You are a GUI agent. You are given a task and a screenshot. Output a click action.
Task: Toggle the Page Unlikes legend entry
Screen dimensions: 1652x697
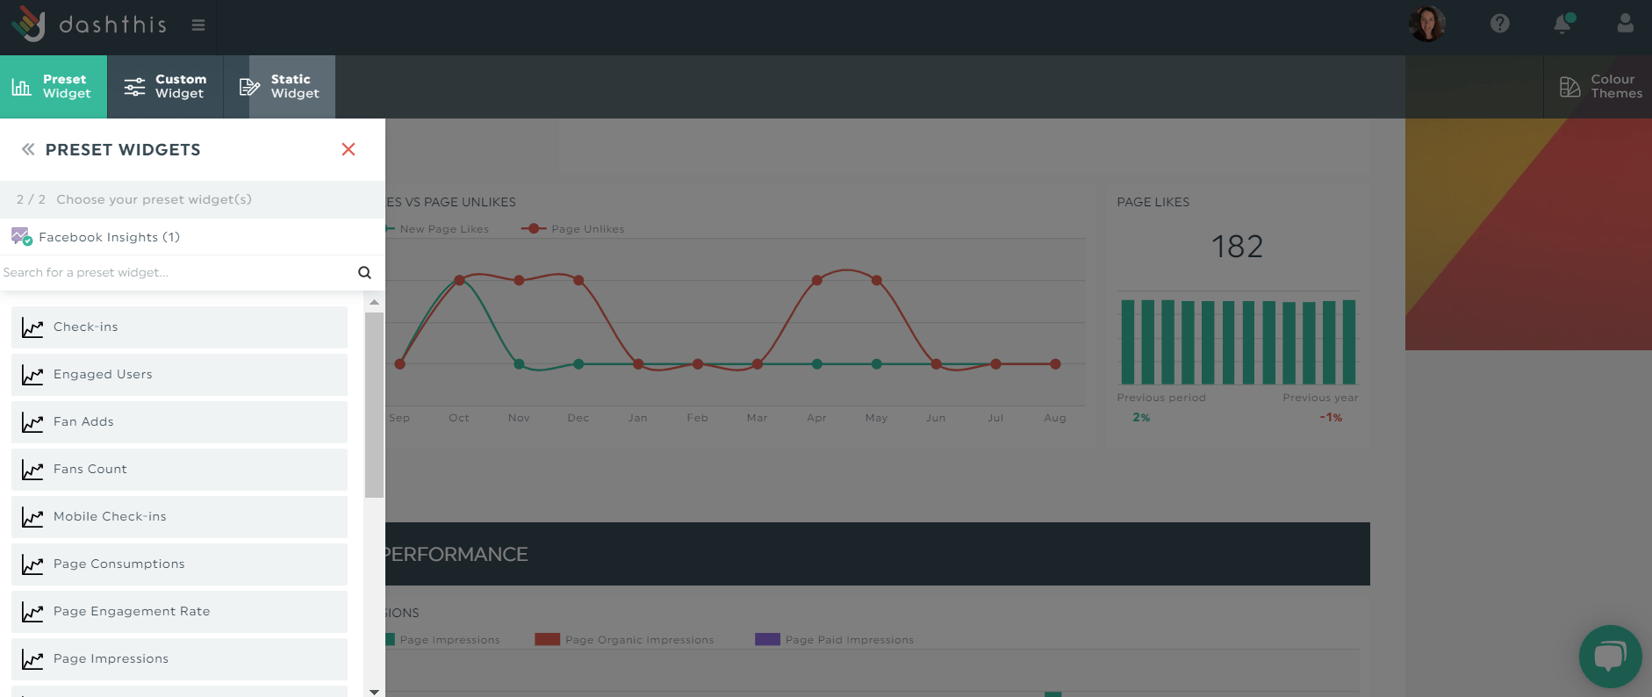[x=573, y=228]
